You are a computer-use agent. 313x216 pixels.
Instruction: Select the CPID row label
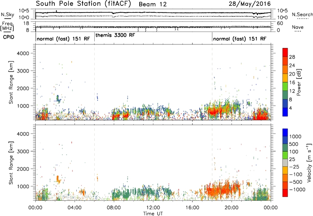(x=9, y=37)
